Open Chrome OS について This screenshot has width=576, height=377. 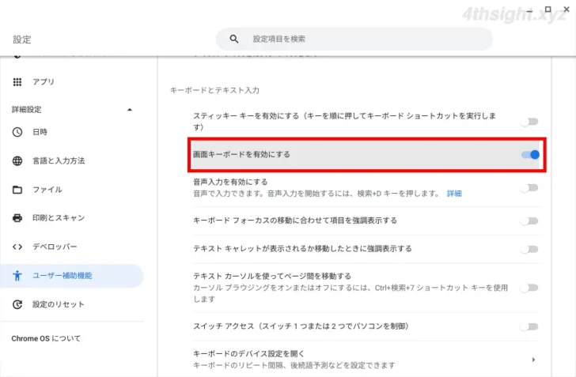46,338
